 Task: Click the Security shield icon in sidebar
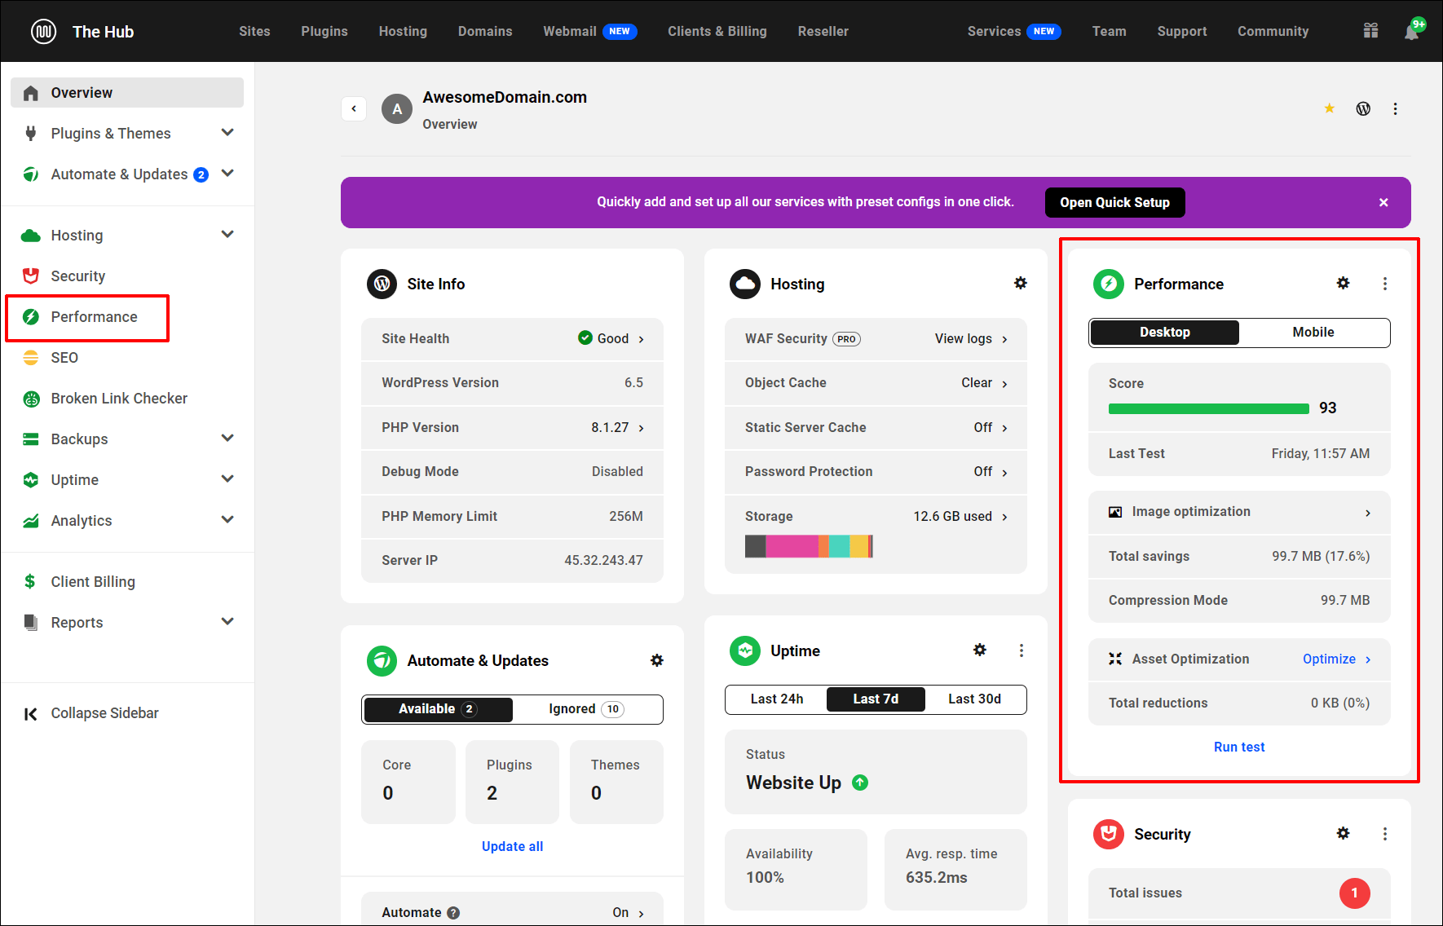coord(31,276)
